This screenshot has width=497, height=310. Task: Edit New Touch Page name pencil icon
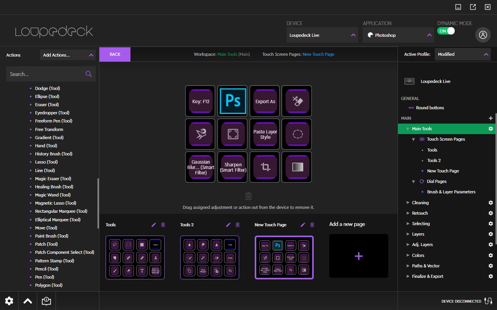click(303, 225)
